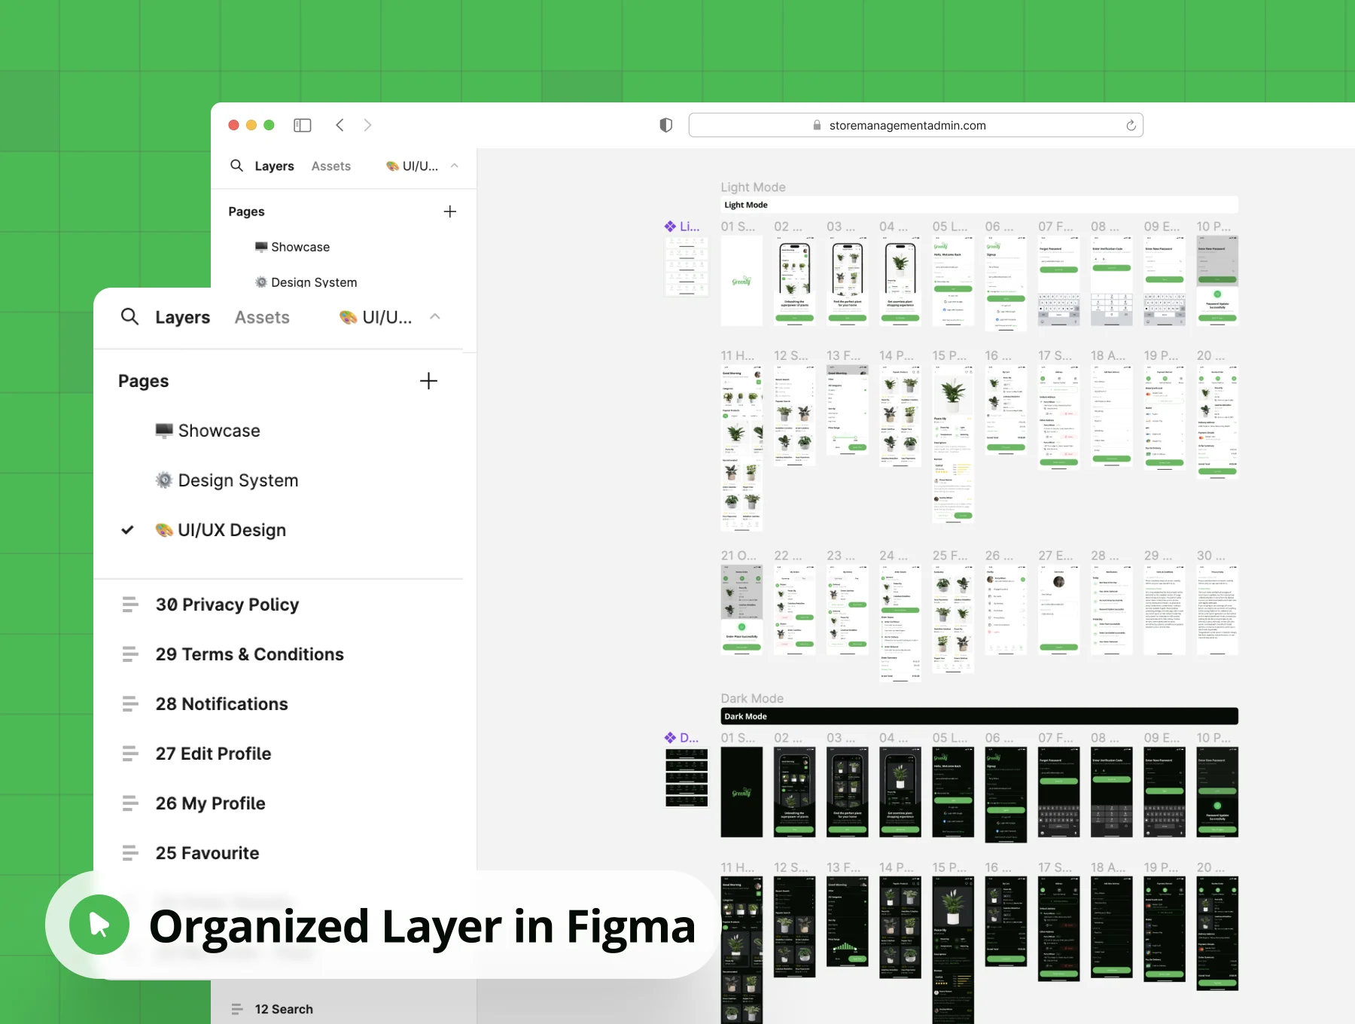Go back with the browser's back arrow
The width and height of the screenshot is (1355, 1024).
[340, 125]
